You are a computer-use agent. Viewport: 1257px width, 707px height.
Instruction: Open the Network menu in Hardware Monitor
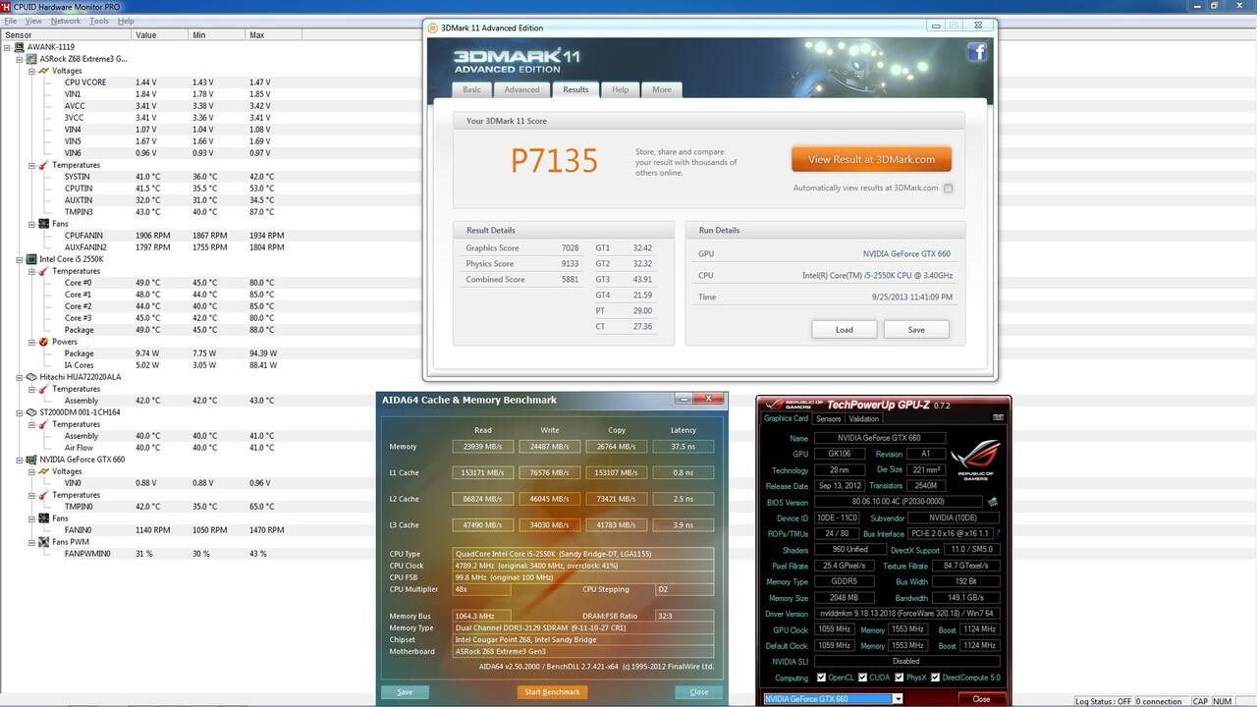click(66, 21)
